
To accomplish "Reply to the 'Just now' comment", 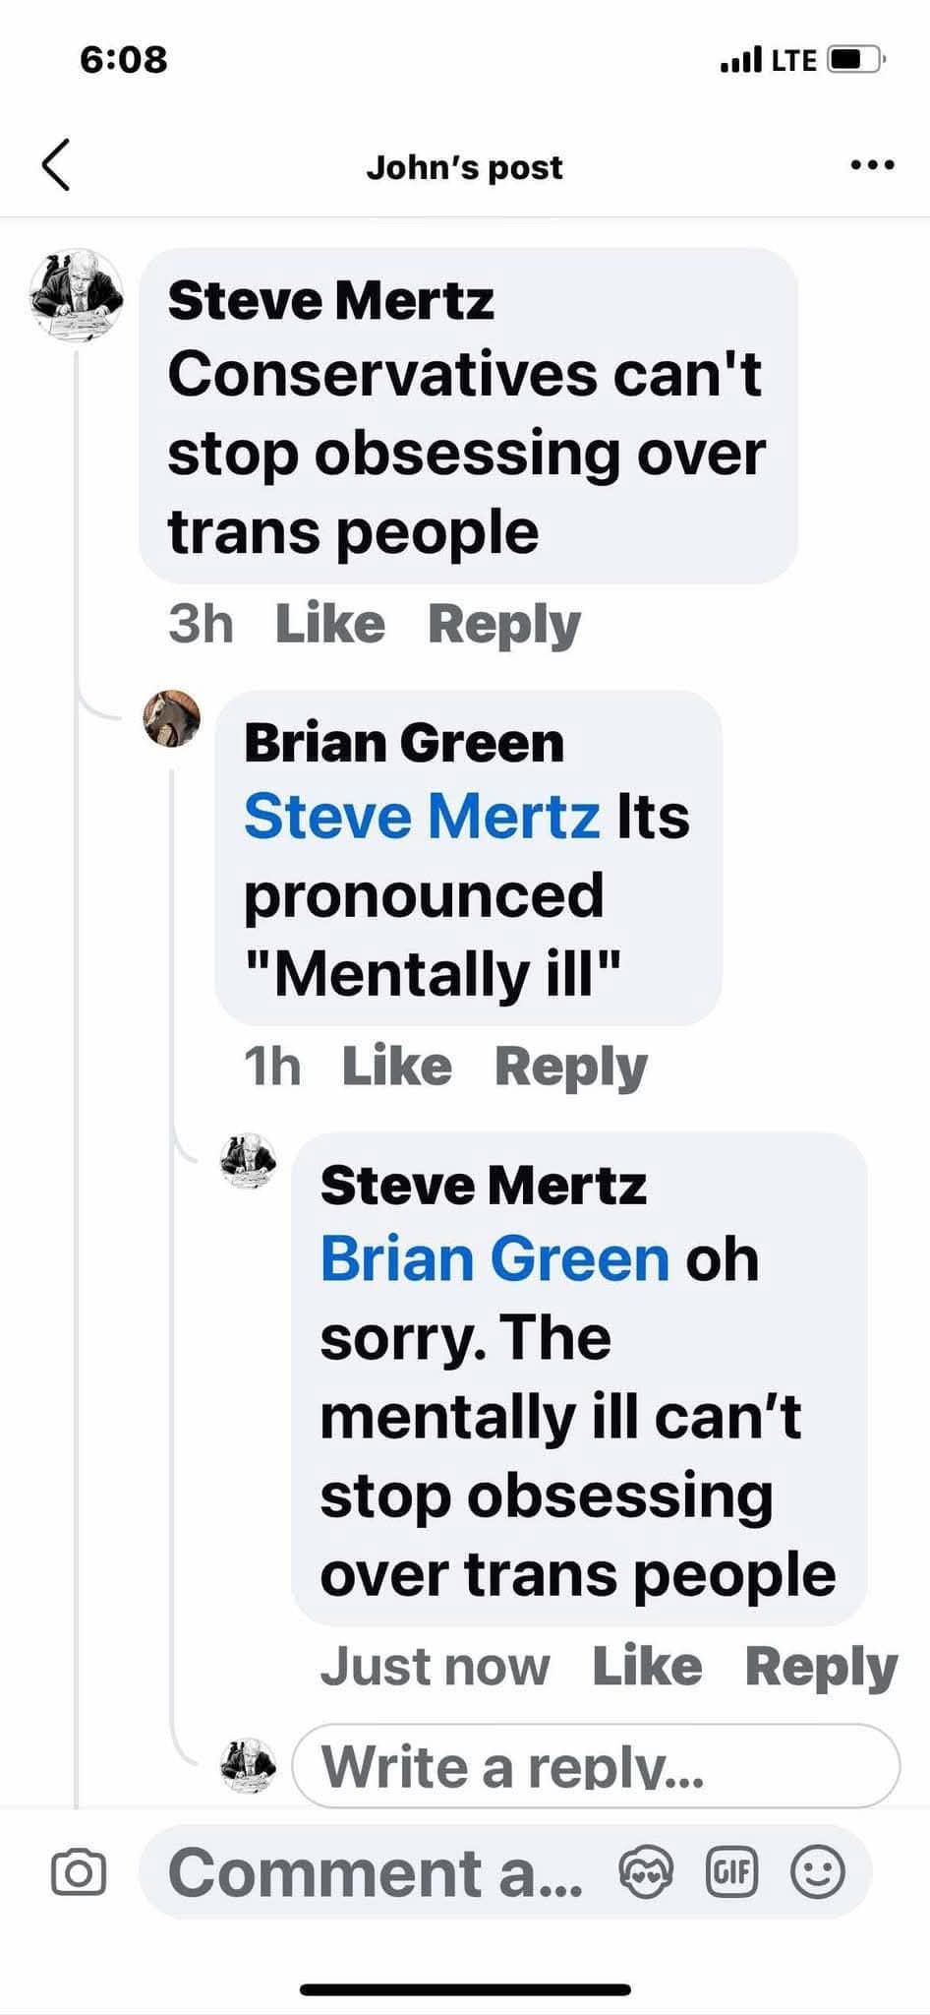I will click(x=821, y=1668).
